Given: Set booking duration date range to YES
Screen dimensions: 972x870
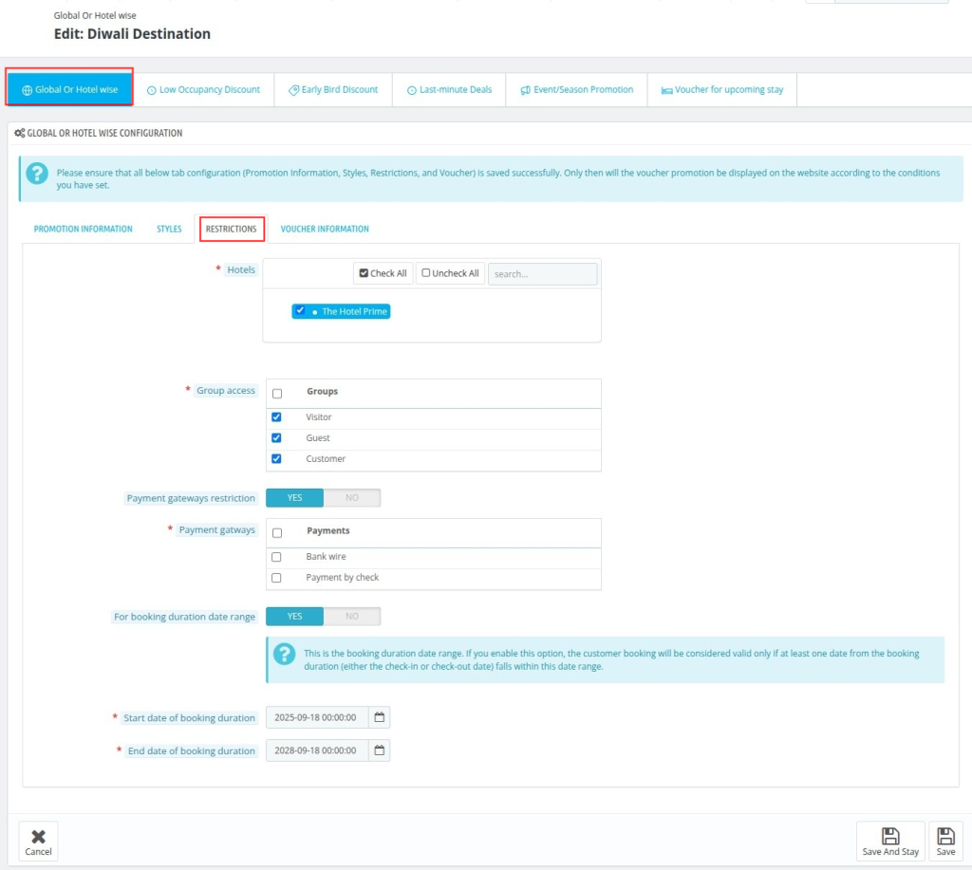Looking at the screenshot, I should tap(294, 616).
